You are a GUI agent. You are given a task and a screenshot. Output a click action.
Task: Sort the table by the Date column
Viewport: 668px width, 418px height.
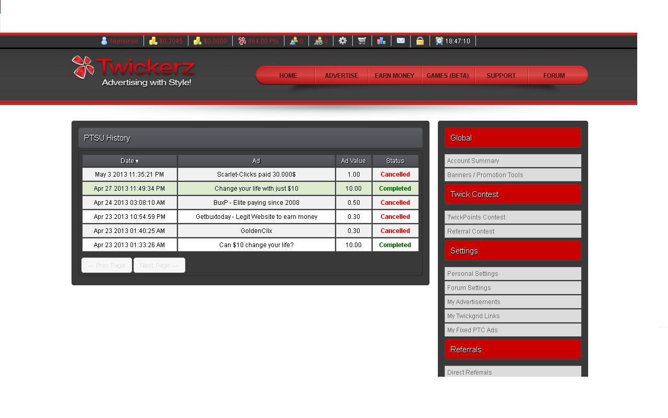click(x=129, y=161)
